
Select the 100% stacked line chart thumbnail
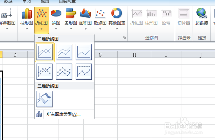[84, 52]
